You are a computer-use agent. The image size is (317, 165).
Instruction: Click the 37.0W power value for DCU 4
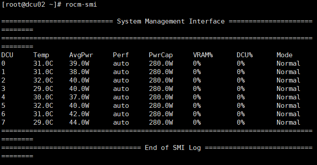point(79,97)
